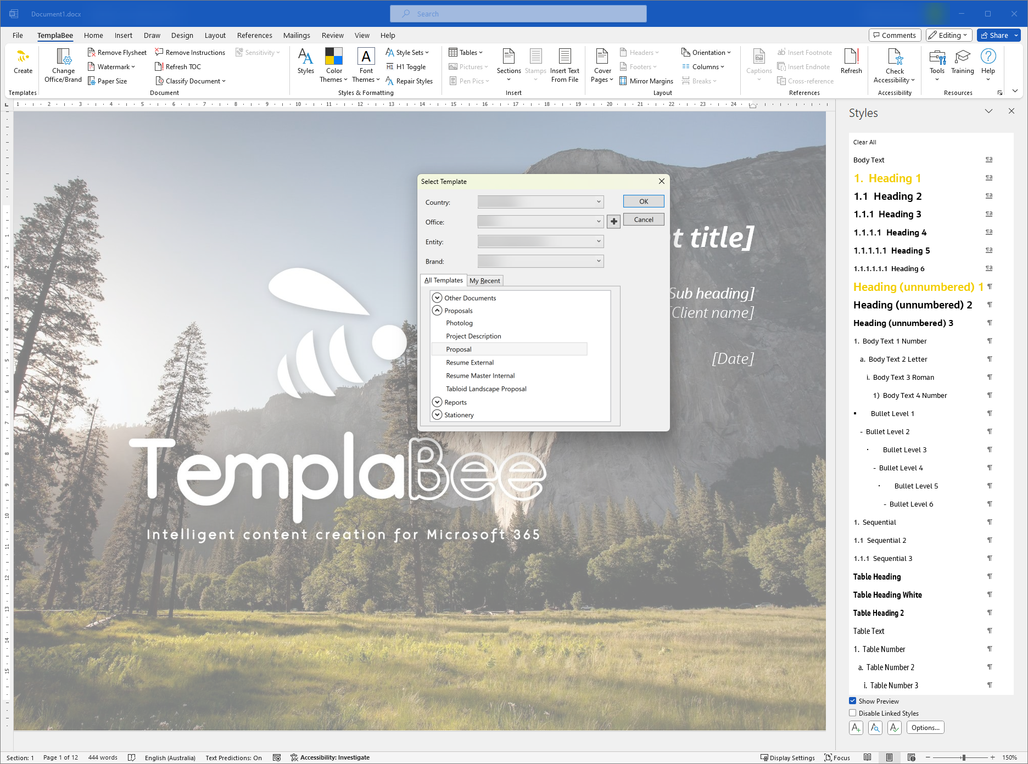Click the zoom slider handle
This screenshot has width=1028, height=764.
(x=964, y=757)
